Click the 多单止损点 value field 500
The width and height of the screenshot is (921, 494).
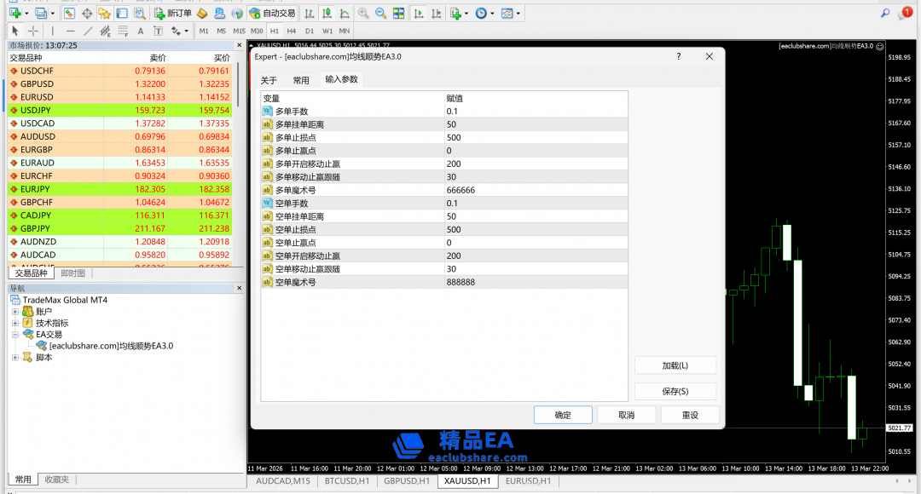click(x=454, y=137)
